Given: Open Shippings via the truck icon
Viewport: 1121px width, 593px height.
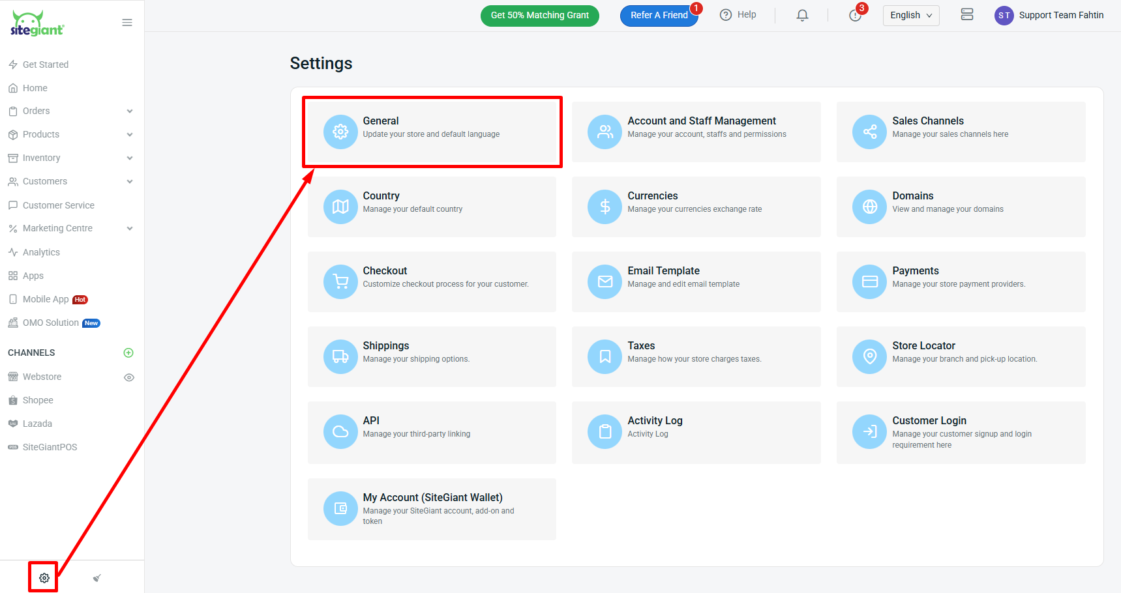Looking at the screenshot, I should (340, 356).
